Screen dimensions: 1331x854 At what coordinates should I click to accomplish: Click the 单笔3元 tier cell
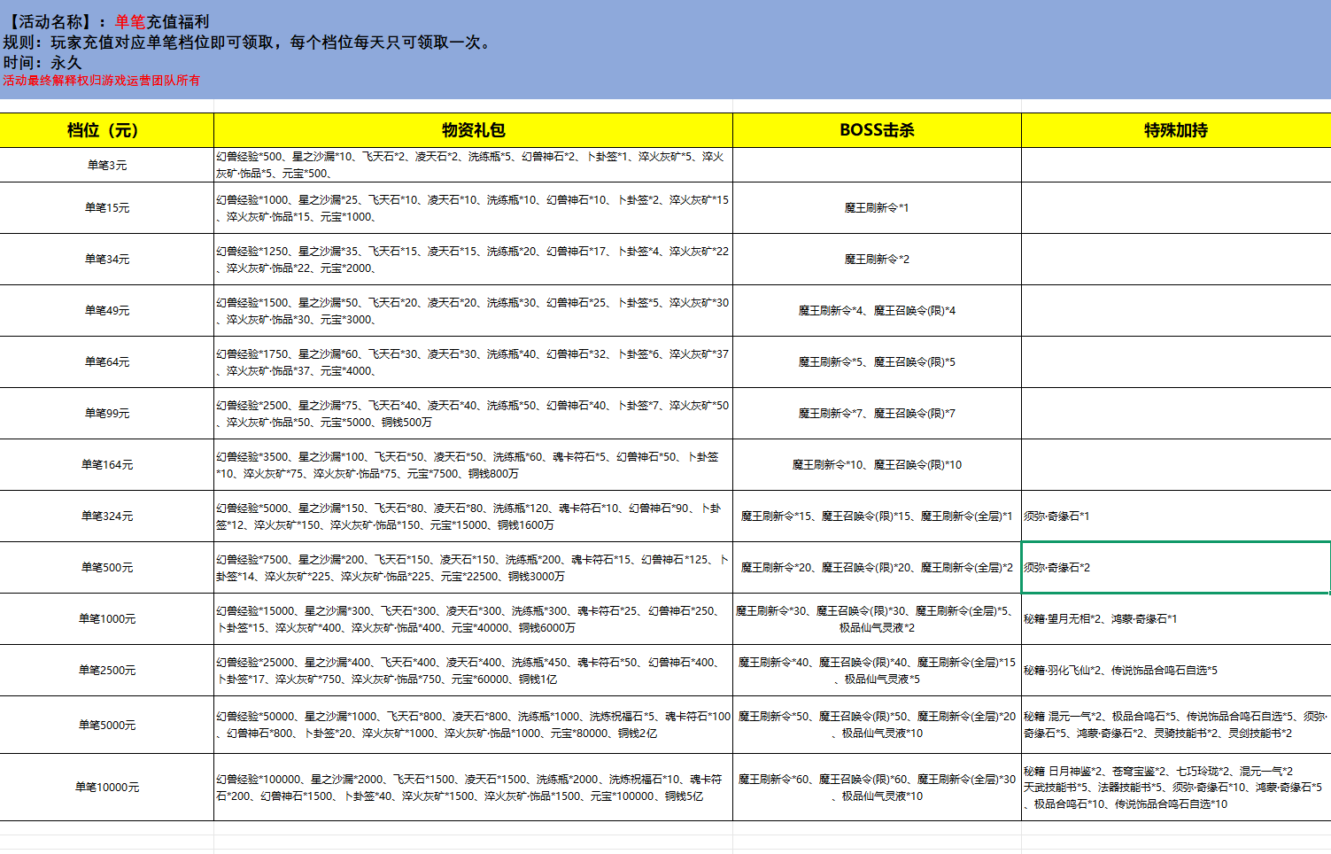point(106,165)
